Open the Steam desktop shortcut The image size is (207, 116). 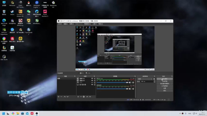point(12,13)
